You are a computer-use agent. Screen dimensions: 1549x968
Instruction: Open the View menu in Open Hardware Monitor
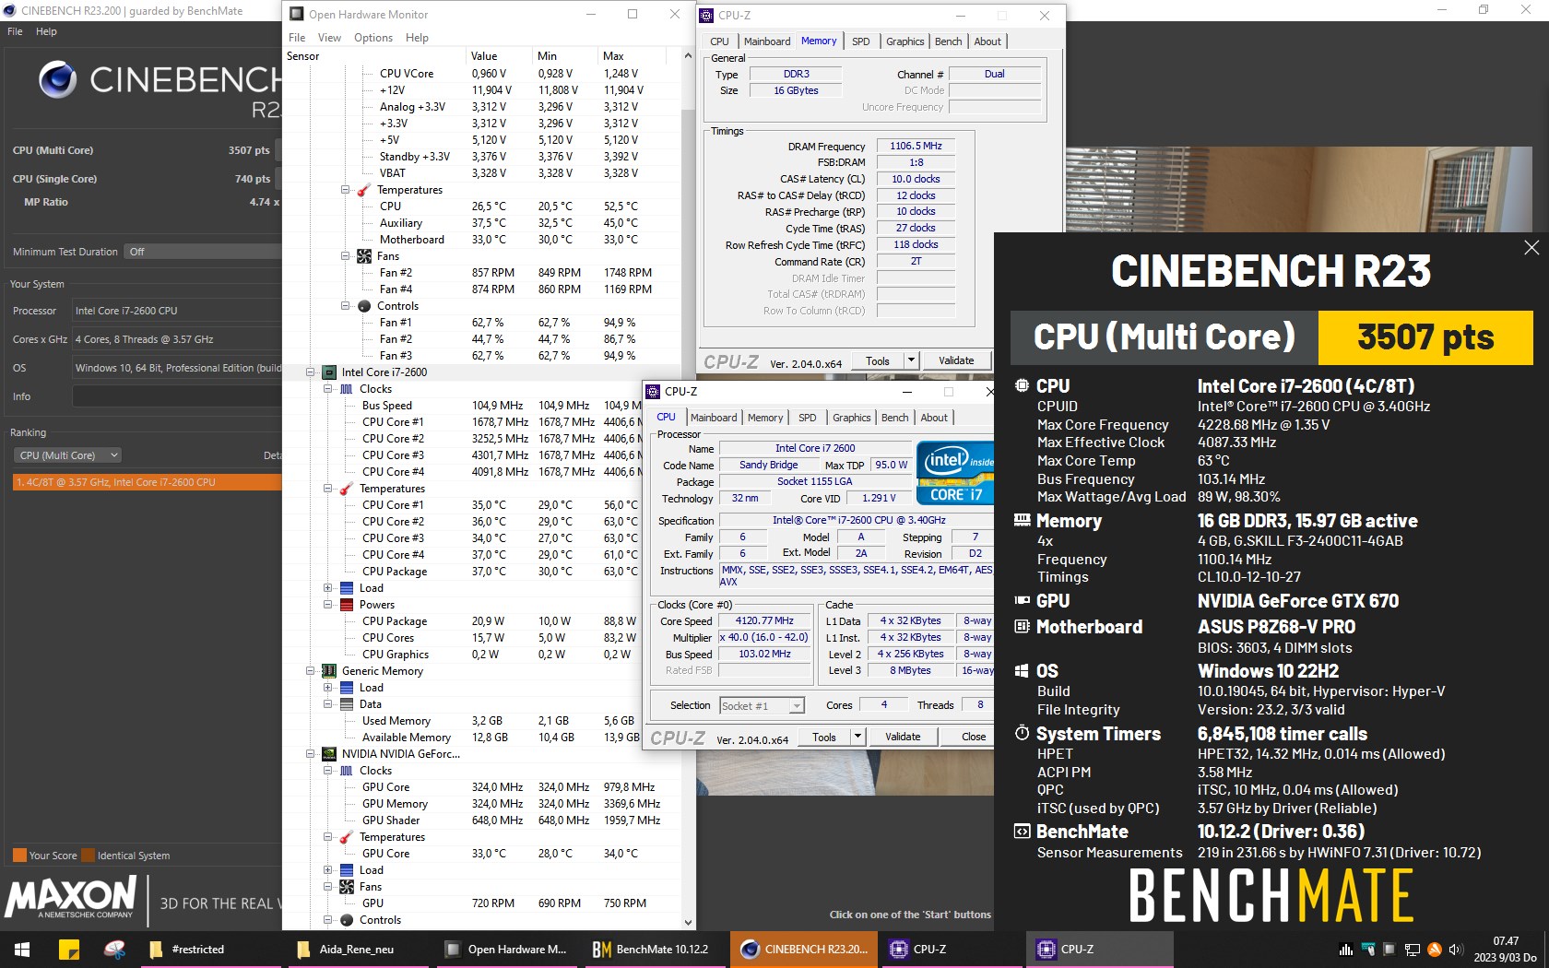329,38
